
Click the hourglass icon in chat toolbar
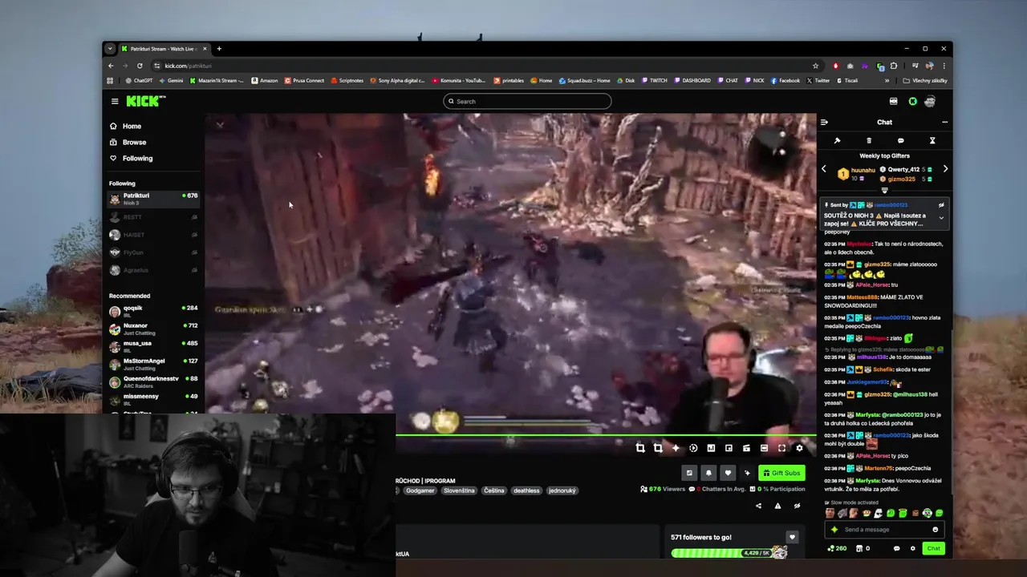(932, 140)
